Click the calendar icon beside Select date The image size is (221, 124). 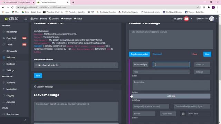(183, 114)
